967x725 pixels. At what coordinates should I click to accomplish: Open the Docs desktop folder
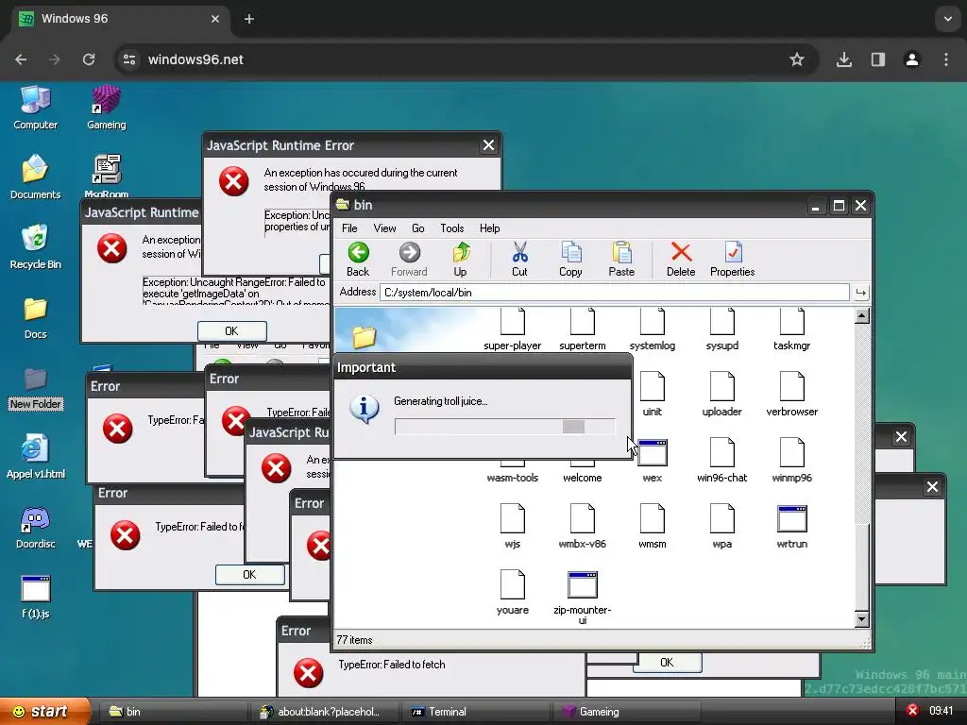point(35,317)
